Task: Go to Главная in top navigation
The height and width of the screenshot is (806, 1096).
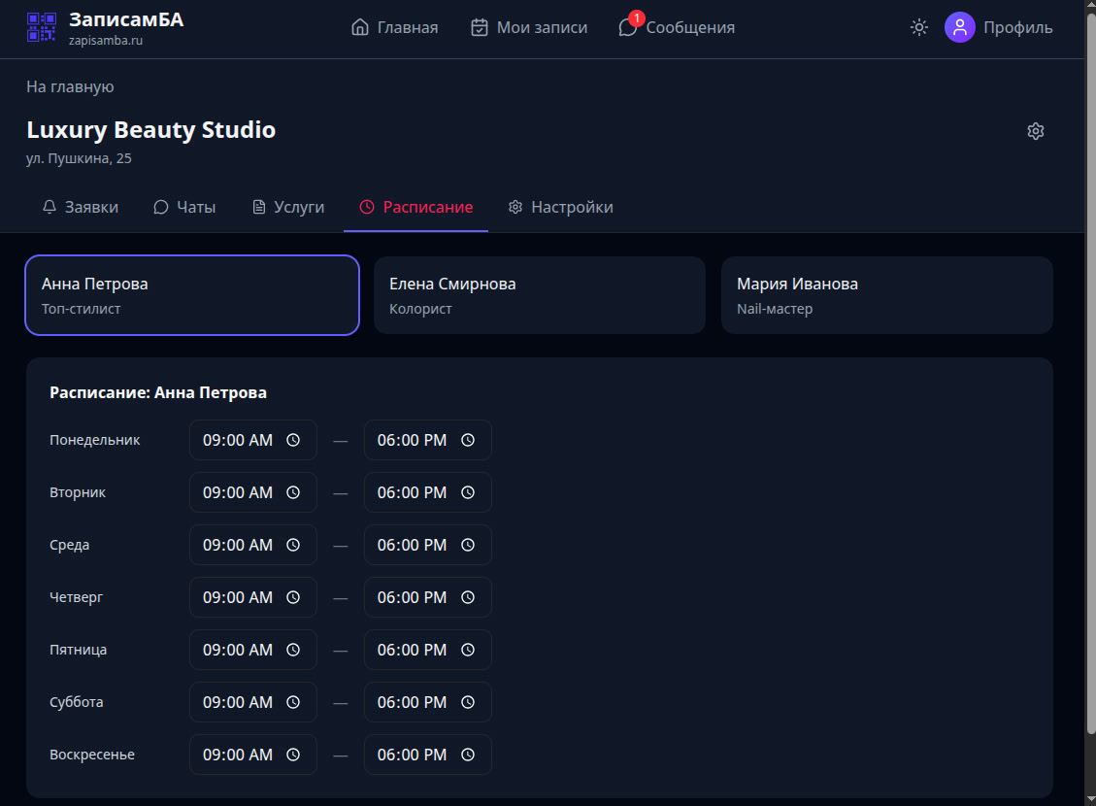Action: click(395, 27)
